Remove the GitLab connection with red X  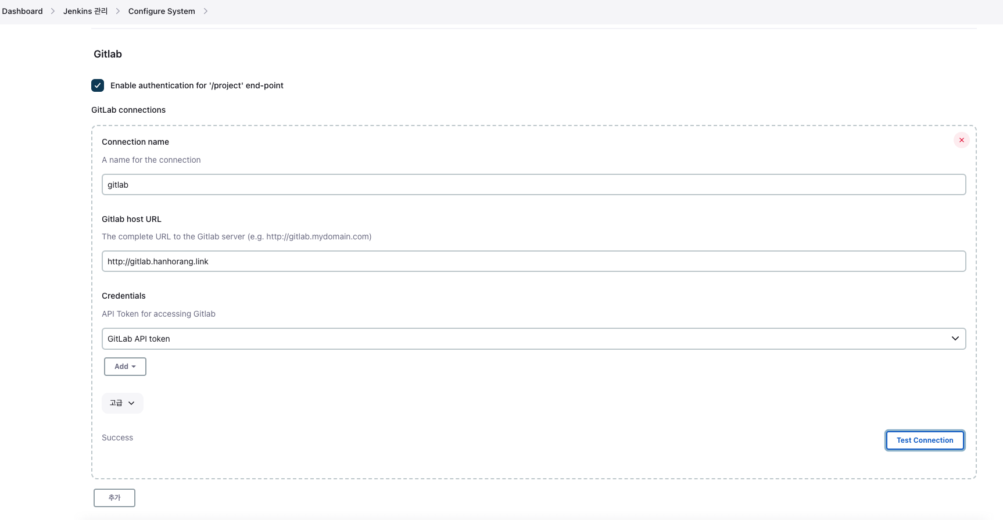click(x=961, y=140)
